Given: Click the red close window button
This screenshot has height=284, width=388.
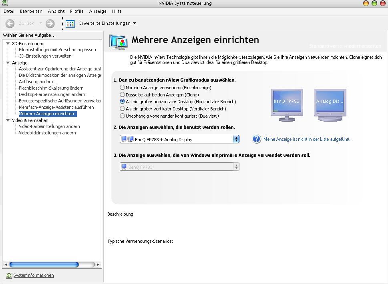Looking at the screenshot, I should pyautogui.click(x=383, y=3).
